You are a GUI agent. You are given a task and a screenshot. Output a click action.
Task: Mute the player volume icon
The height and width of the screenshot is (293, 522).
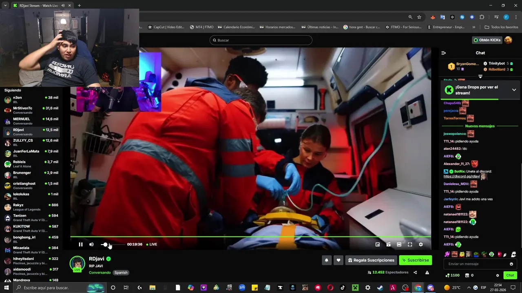(91, 244)
